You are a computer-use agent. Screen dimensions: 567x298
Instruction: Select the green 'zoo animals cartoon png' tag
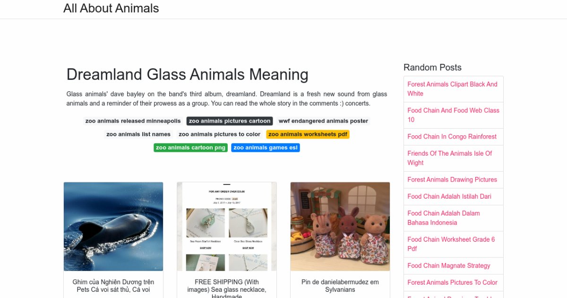click(190, 148)
